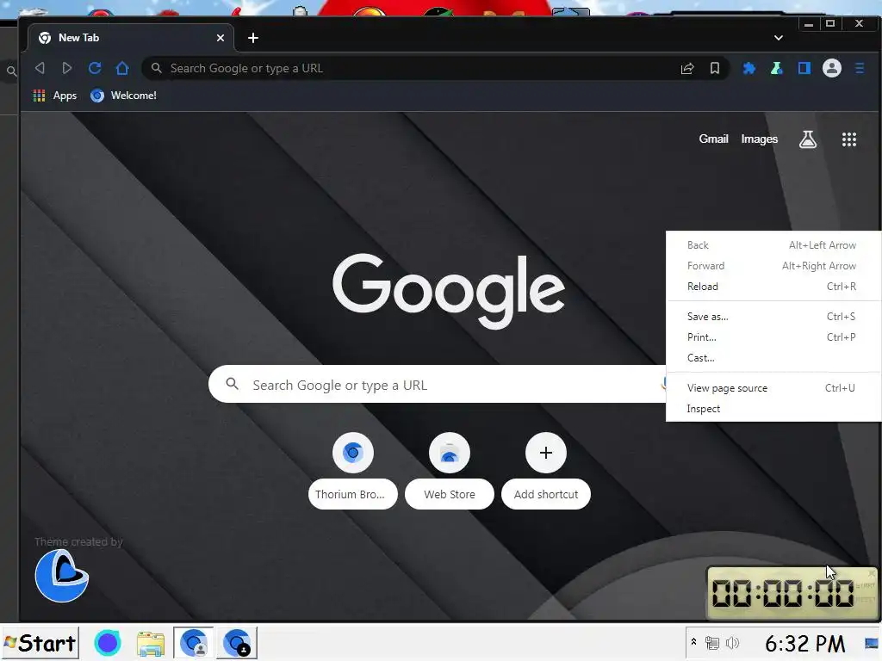
Task: Toggle the side panel icon
Action: click(x=804, y=68)
